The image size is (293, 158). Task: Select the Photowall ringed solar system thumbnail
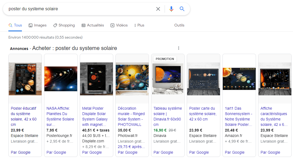click(132, 79)
